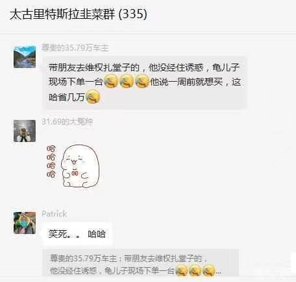Select the first message about 带朋友去维权
The width and height of the screenshot is (296, 282).
[x=145, y=82]
